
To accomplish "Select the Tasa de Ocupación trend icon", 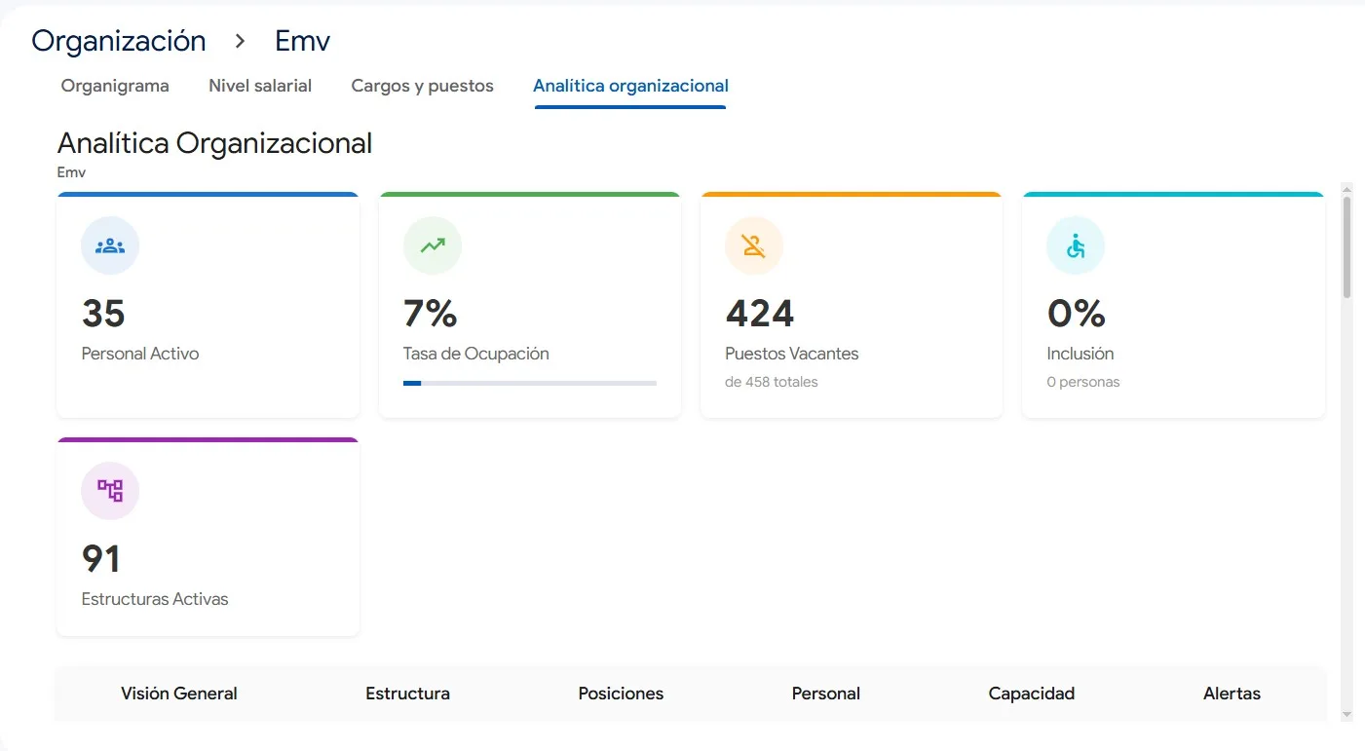I will pos(432,245).
